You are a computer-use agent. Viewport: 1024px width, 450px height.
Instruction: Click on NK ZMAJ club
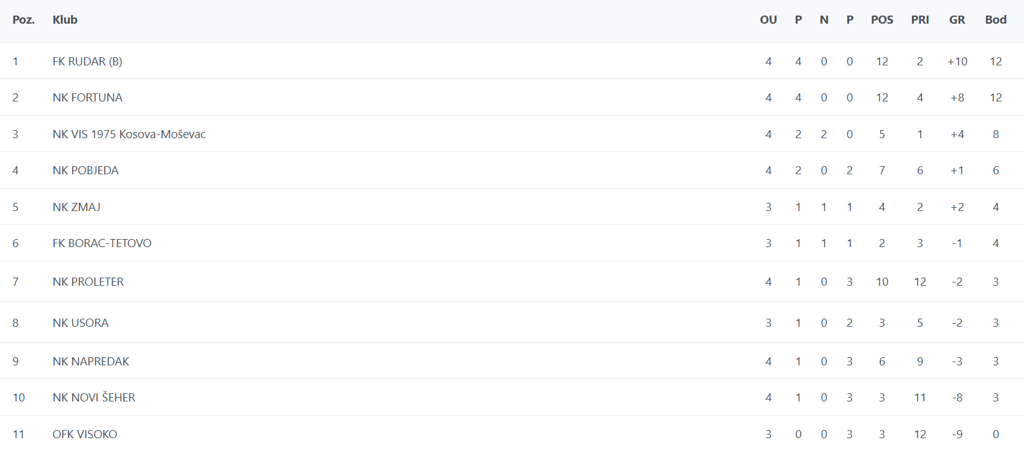pos(76,207)
